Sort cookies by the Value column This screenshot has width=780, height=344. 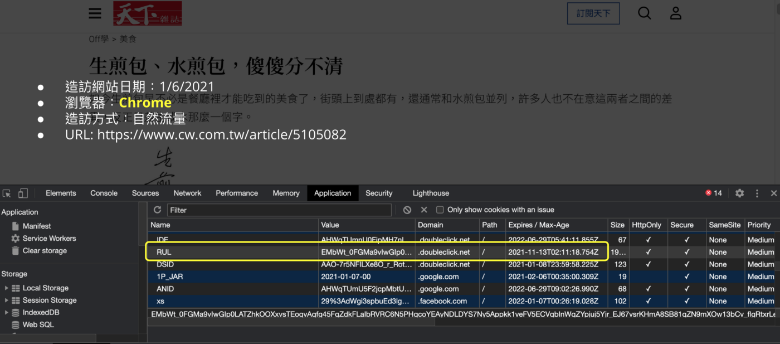click(367, 225)
